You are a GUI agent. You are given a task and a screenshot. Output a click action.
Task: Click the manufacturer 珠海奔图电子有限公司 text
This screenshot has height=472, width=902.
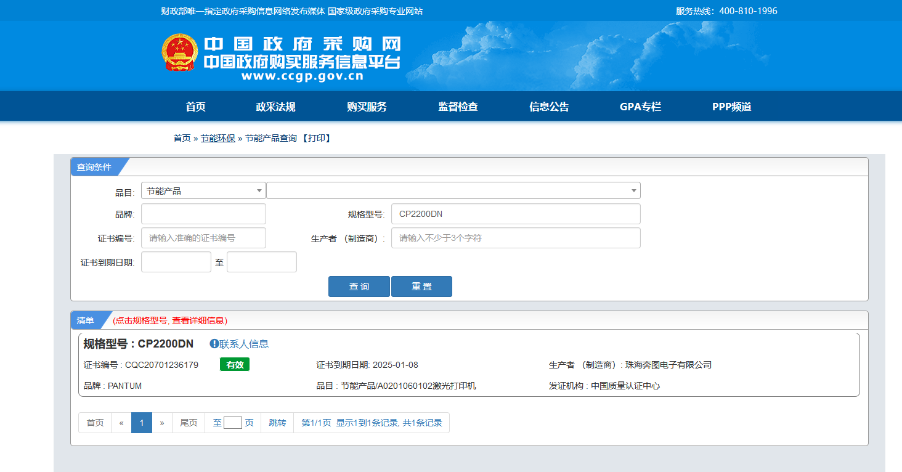668,365
